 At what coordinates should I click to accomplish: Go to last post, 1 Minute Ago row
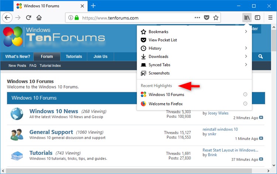coord(261,138)
